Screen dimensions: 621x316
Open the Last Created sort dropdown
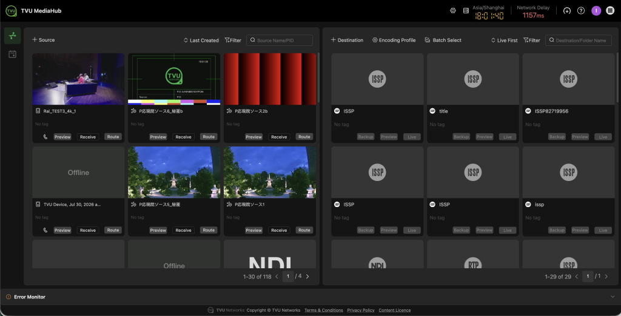point(201,41)
